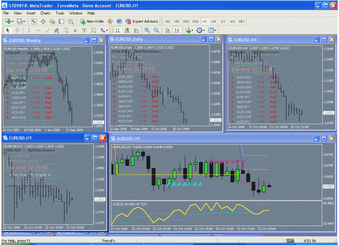This screenshot has width=339, height=245.
Task: Select the Horizontal Line drawing tool
Action: point(38,30)
